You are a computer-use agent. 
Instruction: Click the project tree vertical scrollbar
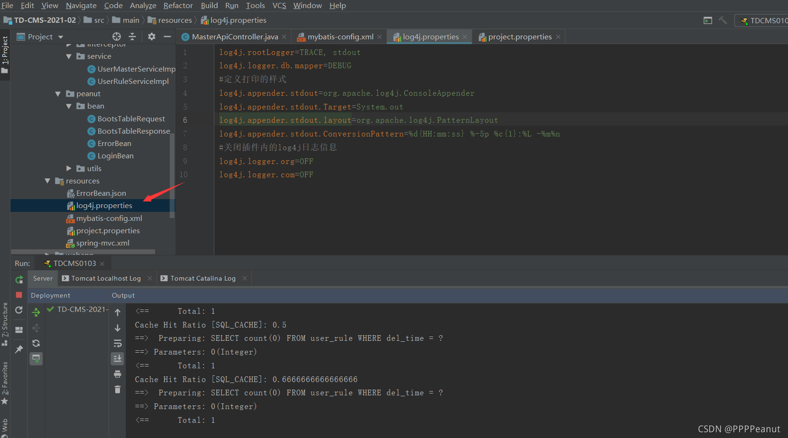172,175
